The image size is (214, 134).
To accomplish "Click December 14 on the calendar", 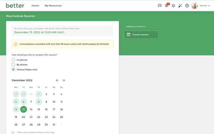I will (31, 109).
